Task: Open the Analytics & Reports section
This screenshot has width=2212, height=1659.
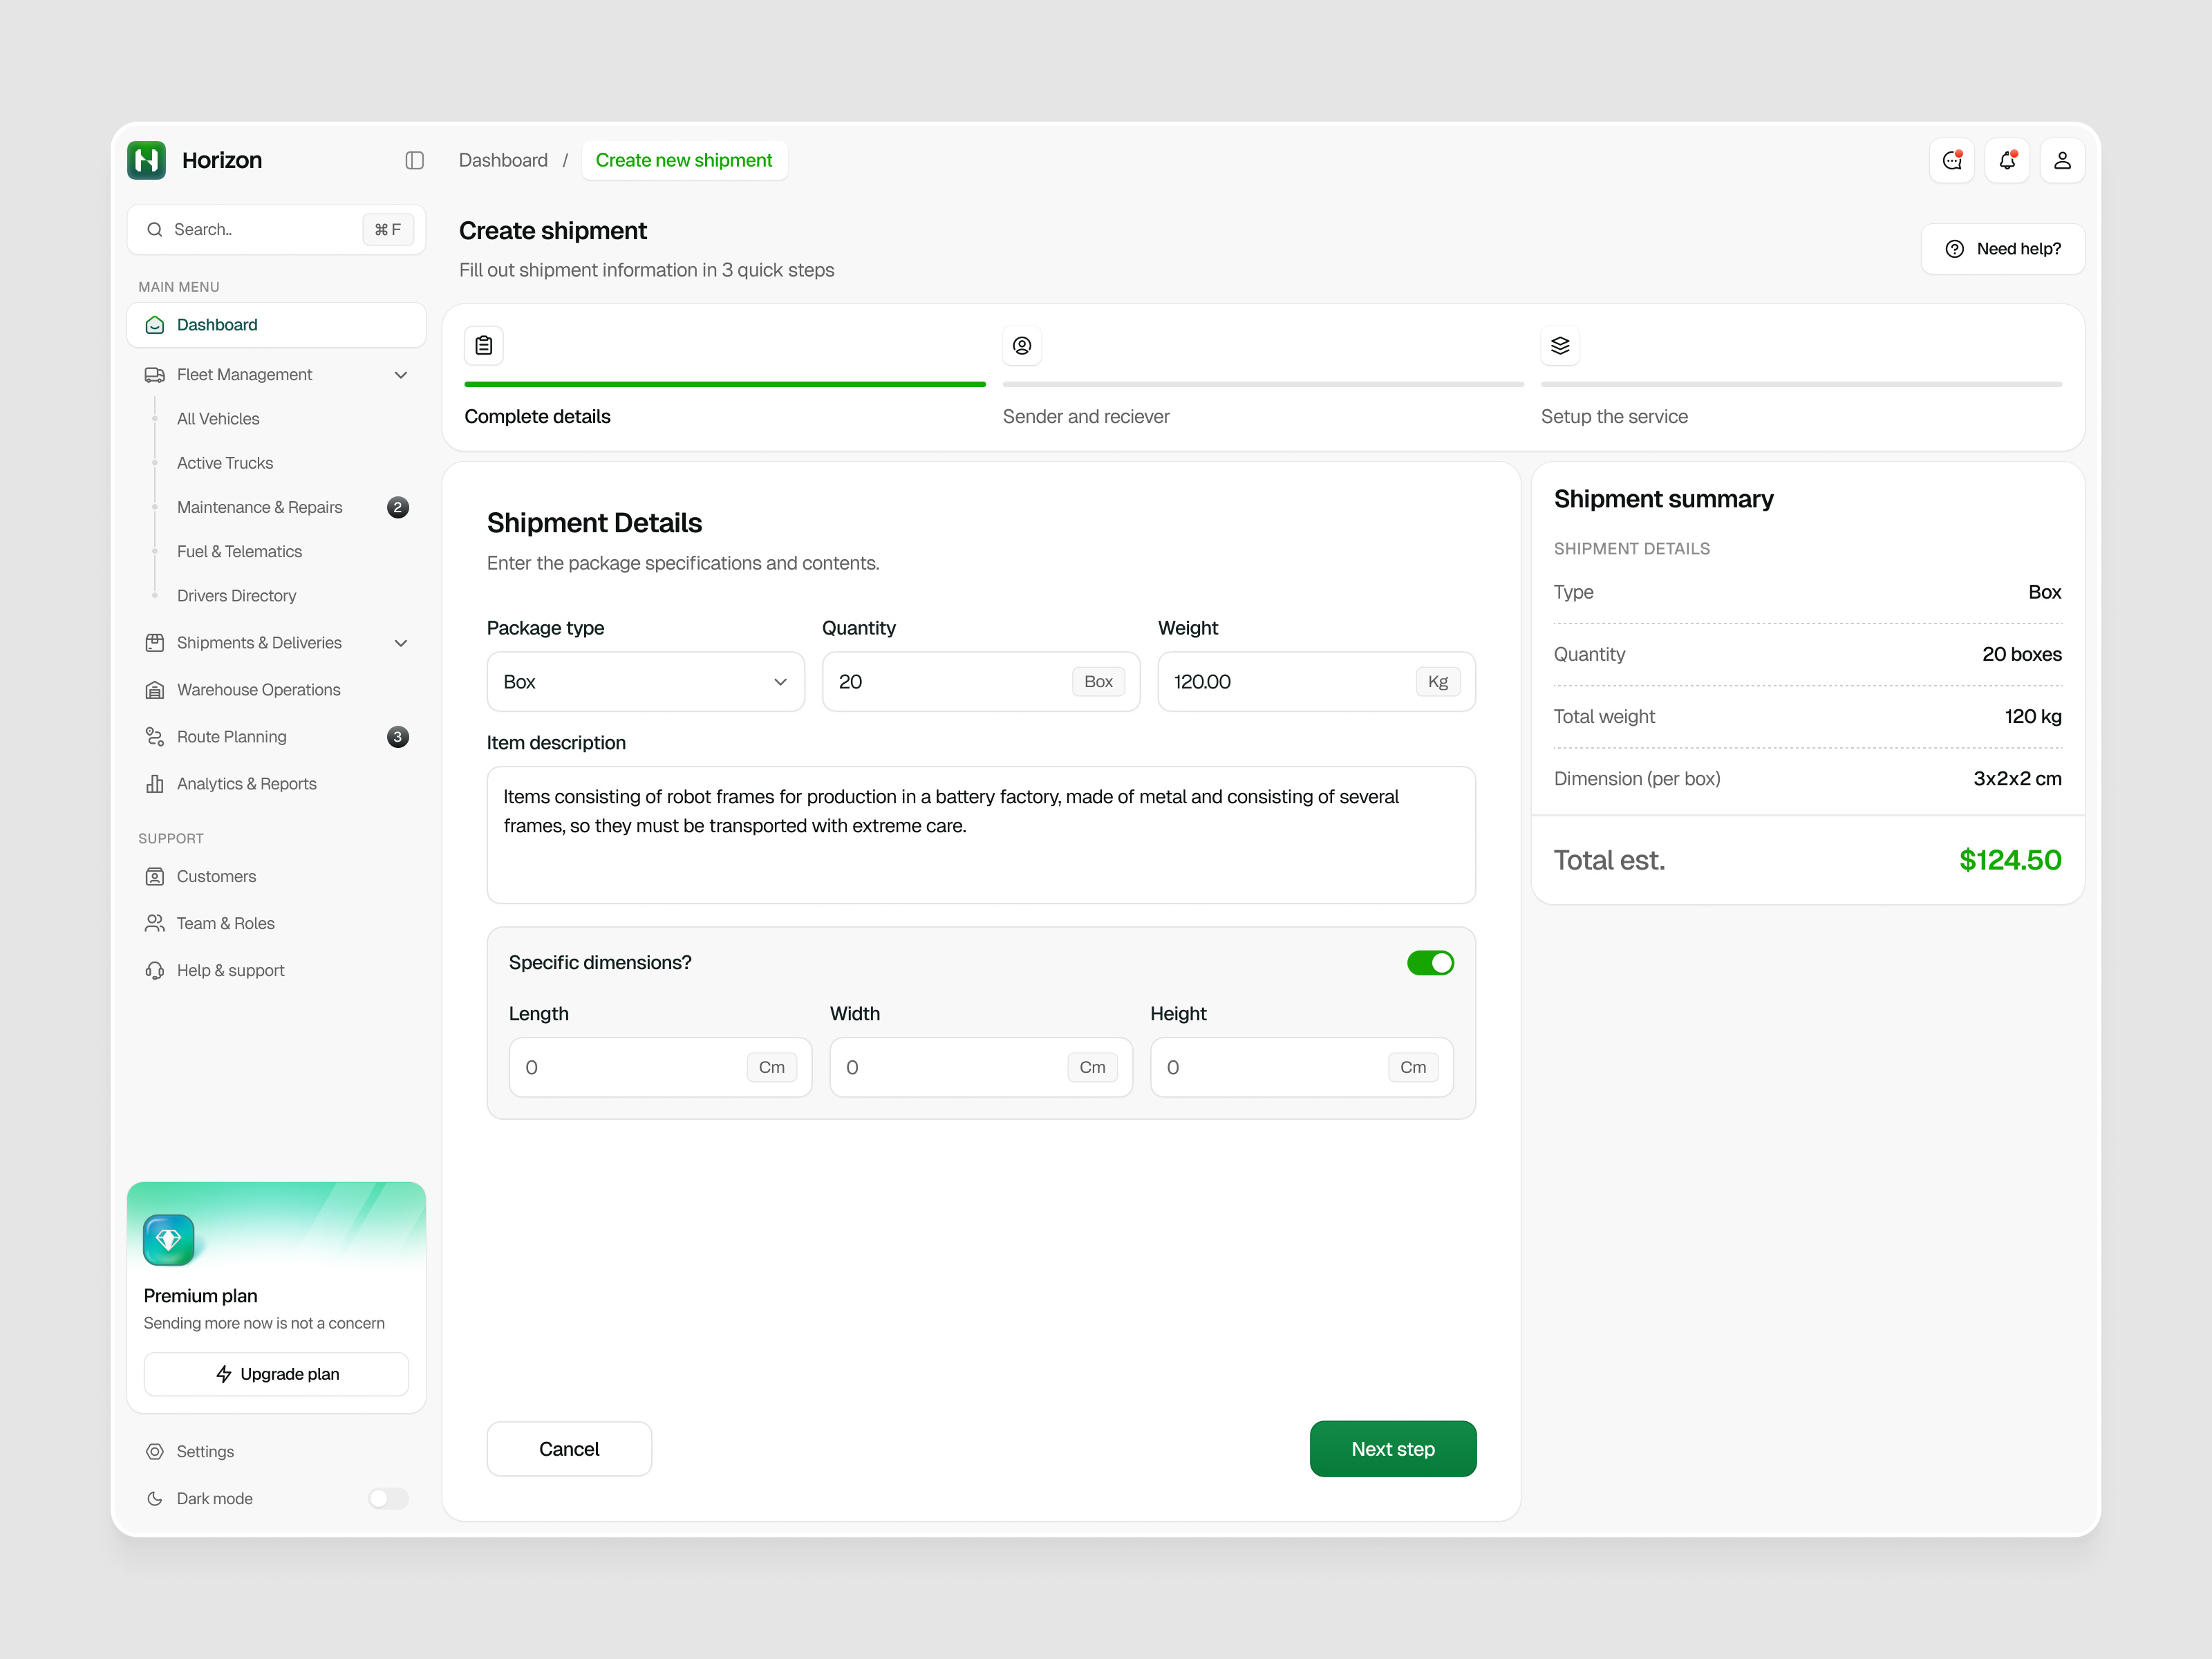Action: click(246, 783)
